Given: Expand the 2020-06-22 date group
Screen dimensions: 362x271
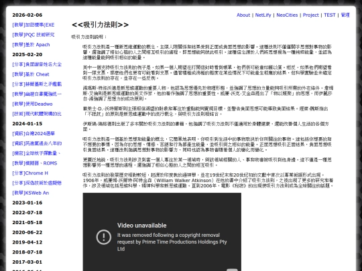Looking at the screenshot, I should (27, 232).
